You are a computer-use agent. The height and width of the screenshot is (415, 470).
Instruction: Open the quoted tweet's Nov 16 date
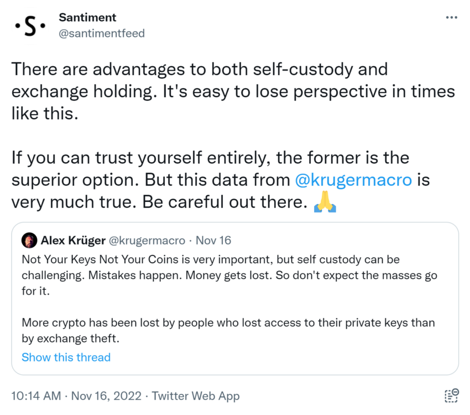pos(213,241)
